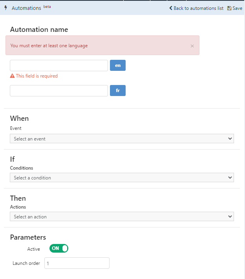The image size is (245, 279).
Task: Dismiss the language error alert
Action: (x=192, y=46)
